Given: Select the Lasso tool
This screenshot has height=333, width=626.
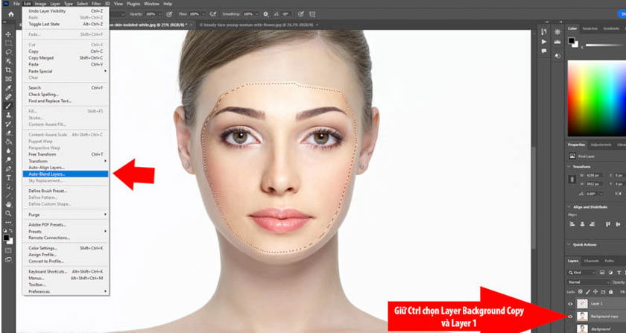Looking at the screenshot, I should pos(8,52).
